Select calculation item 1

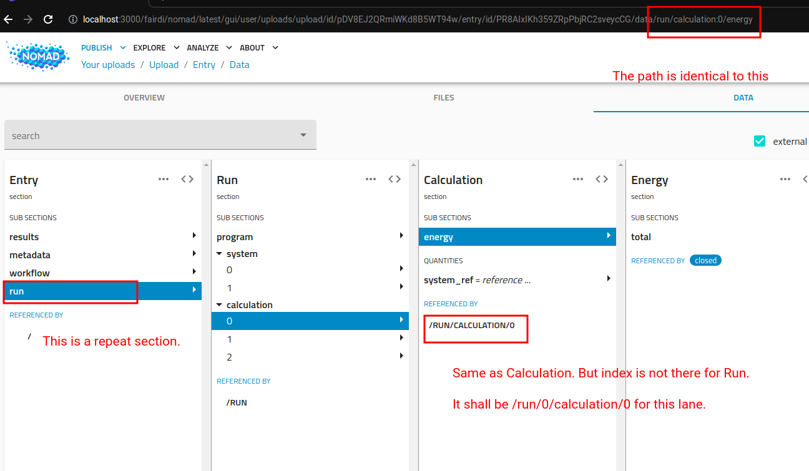coord(310,339)
